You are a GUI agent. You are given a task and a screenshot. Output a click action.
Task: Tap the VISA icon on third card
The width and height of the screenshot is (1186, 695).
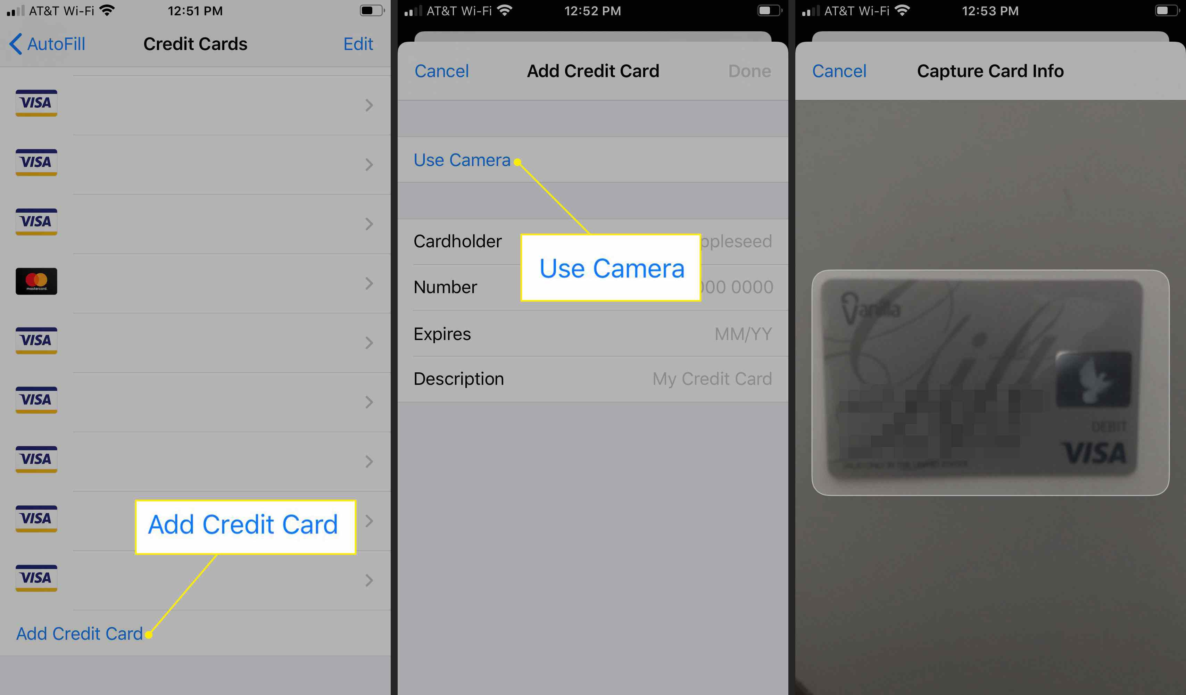tap(35, 221)
